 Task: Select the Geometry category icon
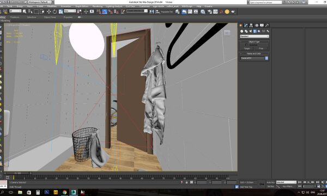[241, 31]
